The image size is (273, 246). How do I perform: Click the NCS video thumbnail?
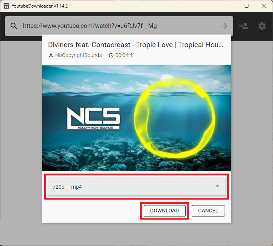[136, 118]
